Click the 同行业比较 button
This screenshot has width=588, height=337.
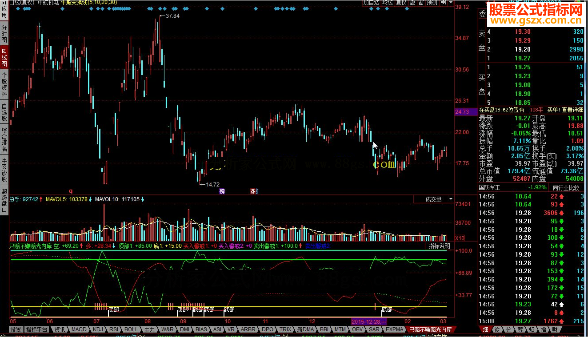[566, 187]
